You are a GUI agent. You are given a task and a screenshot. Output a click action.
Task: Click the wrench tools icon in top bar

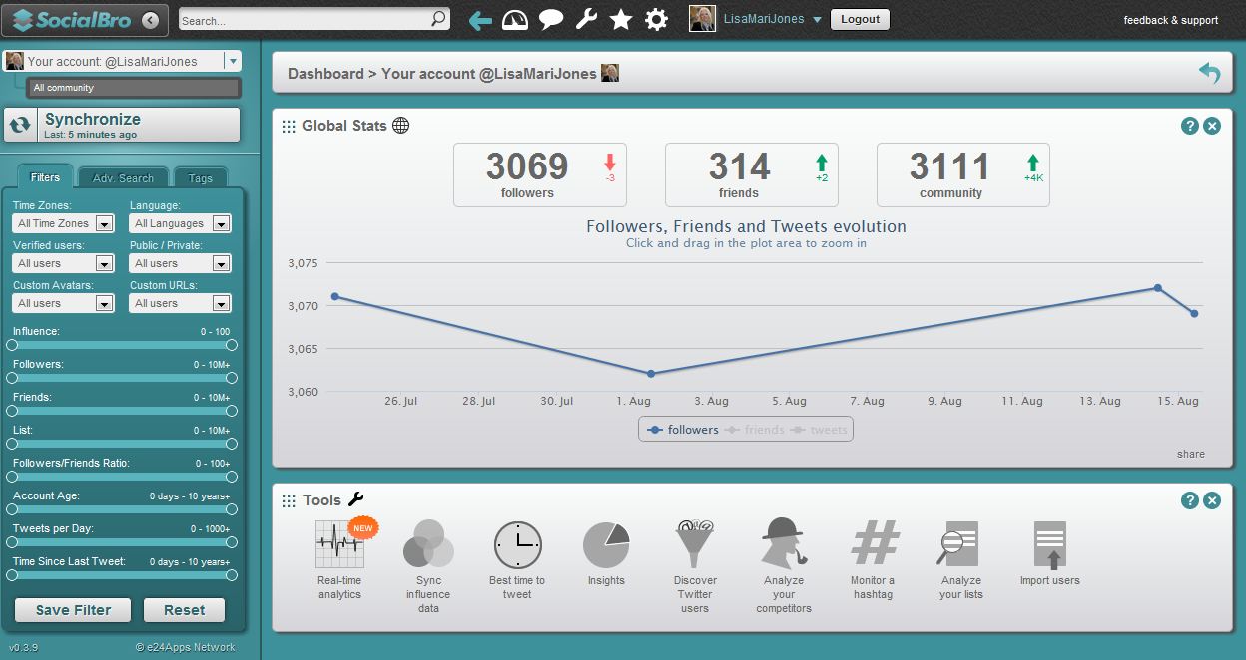[x=586, y=19]
